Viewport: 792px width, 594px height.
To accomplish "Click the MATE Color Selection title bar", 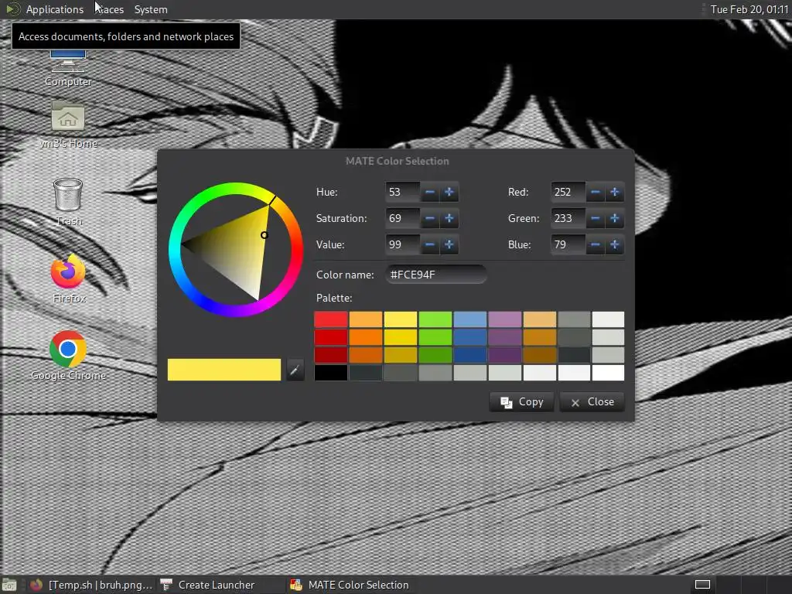I will point(397,161).
